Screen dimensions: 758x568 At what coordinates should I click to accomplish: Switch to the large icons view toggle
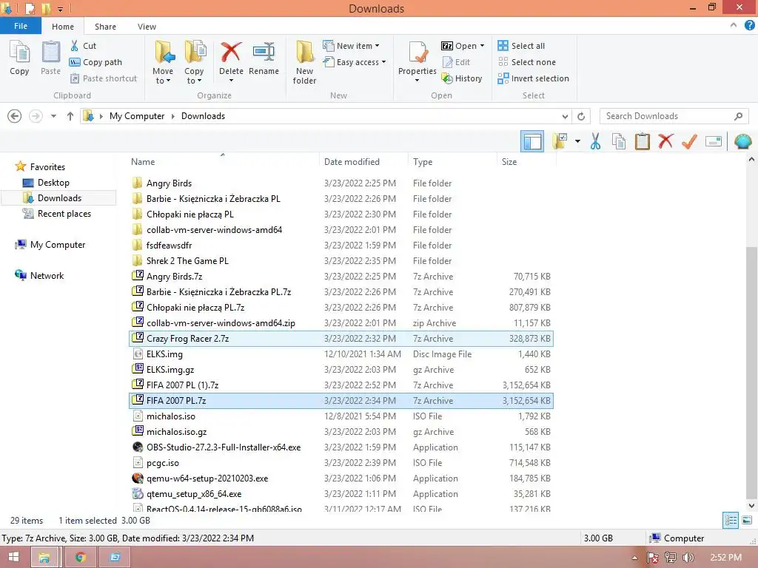click(x=747, y=520)
